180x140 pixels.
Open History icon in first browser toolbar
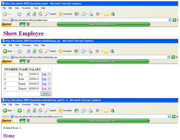pos(76,14)
